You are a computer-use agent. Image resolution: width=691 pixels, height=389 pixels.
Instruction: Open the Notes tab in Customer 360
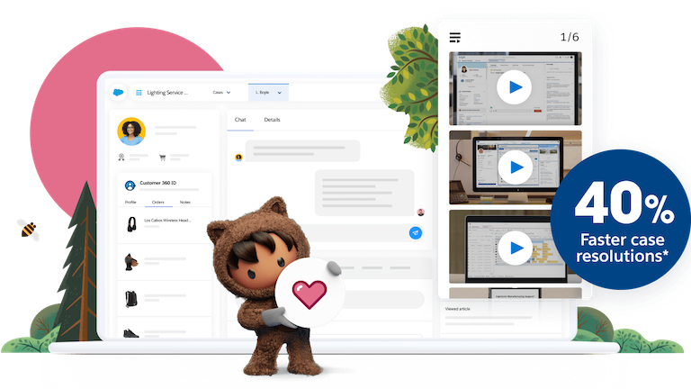click(185, 202)
